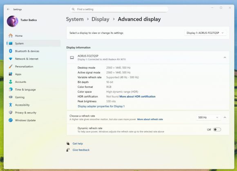Viewport: 237px width, 171px height.
Task: Click More about HDR certification link
Action: pyautogui.click(x=137, y=96)
